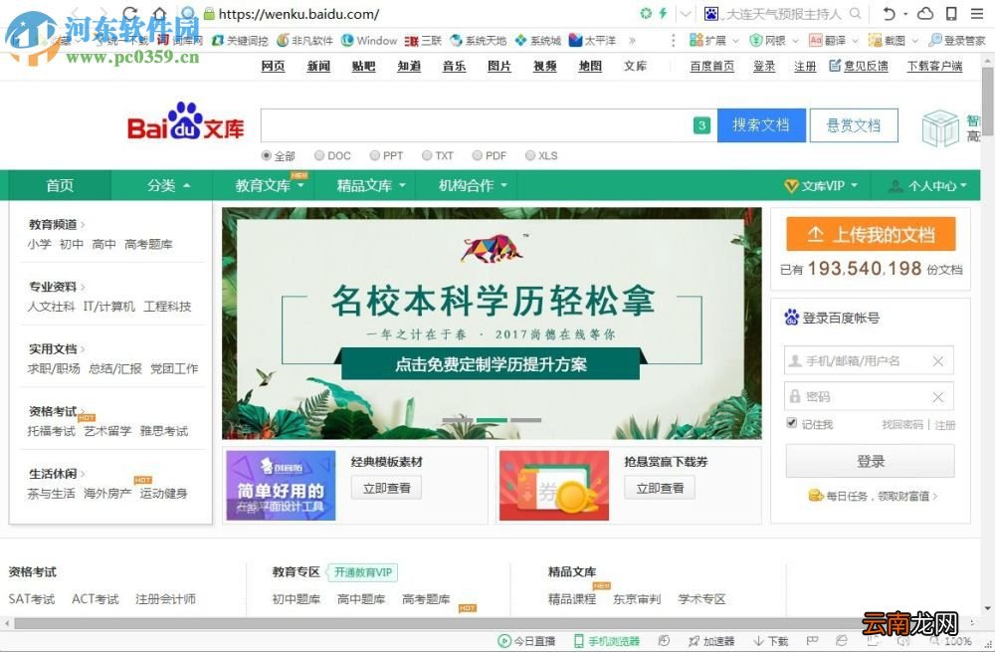Screen dimensions: 995x652
Task: Select the XLS radio button
Action: pyautogui.click(x=530, y=155)
